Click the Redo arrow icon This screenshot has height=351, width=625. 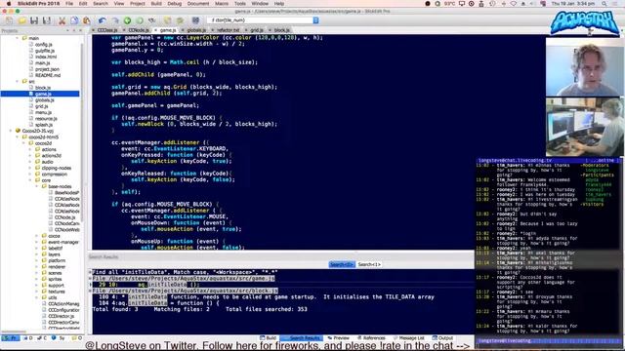pyautogui.click(x=115, y=20)
